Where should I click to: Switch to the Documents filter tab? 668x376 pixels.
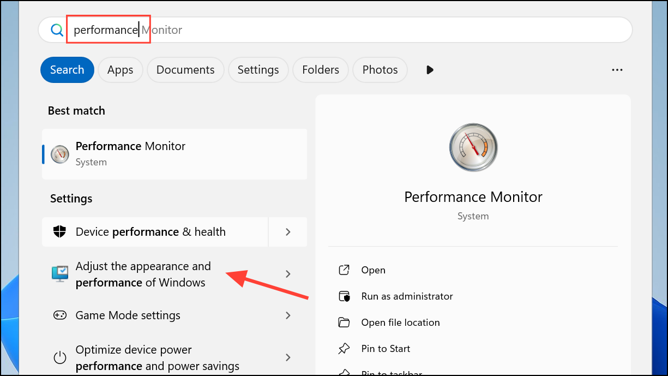[x=185, y=70]
